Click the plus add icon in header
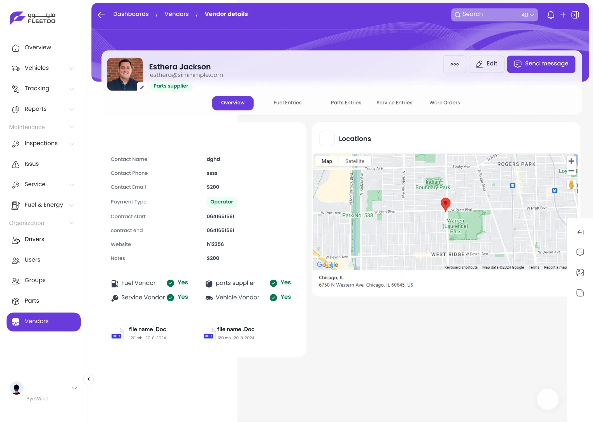593x422 pixels. [x=563, y=15]
